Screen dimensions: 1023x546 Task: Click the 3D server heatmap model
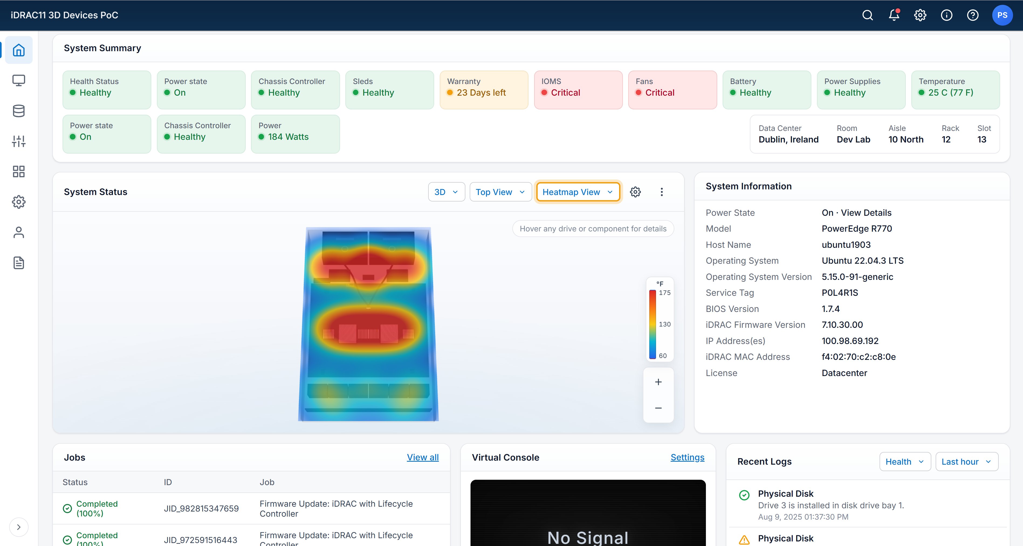pos(368,324)
